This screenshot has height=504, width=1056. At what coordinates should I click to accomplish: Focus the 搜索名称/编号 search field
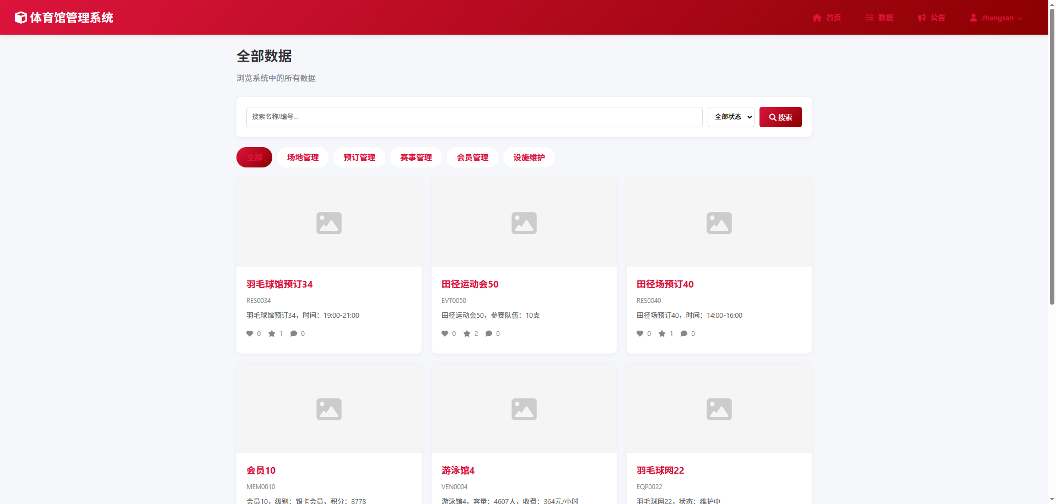pos(474,117)
